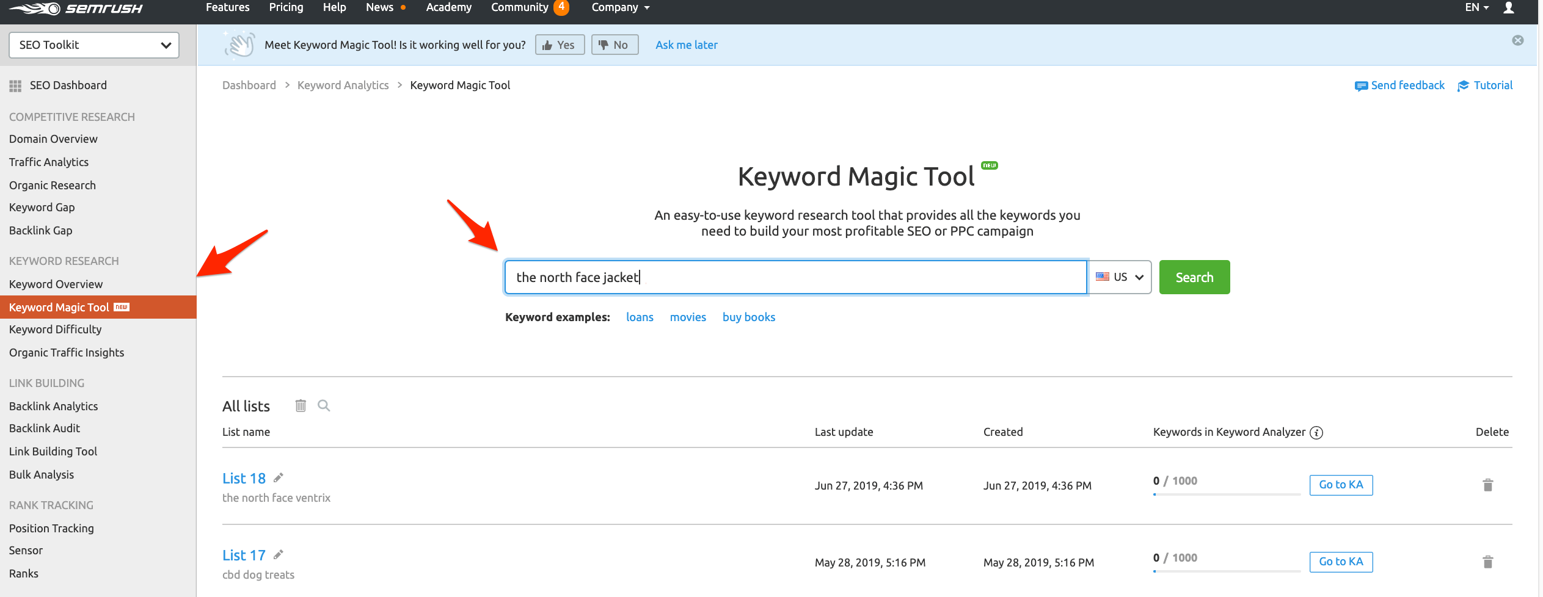Select Keyword Magic Tool in sidebar

[x=98, y=307]
